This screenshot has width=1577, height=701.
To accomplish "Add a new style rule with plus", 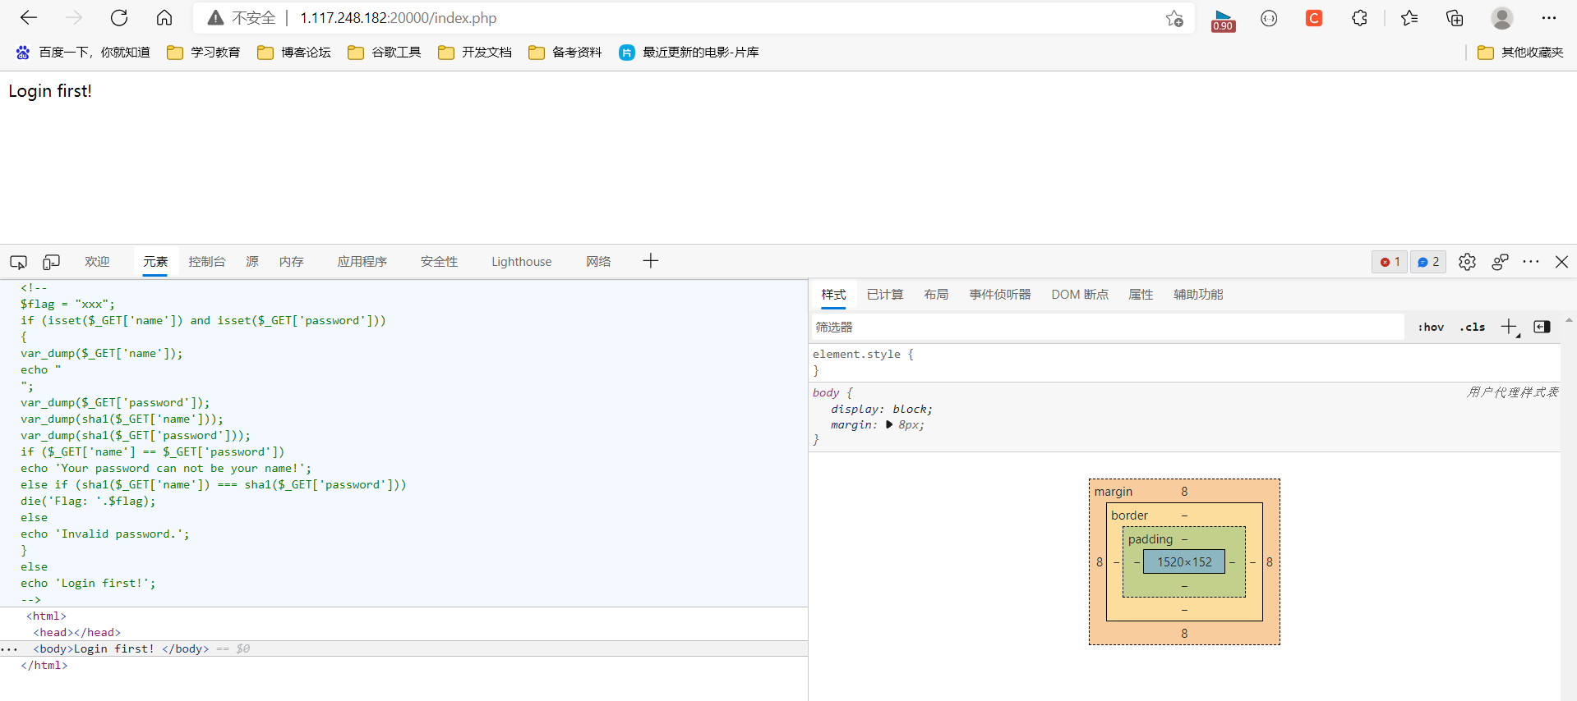I will coord(1510,327).
